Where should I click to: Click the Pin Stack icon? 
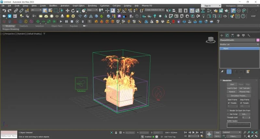tap(222, 72)
